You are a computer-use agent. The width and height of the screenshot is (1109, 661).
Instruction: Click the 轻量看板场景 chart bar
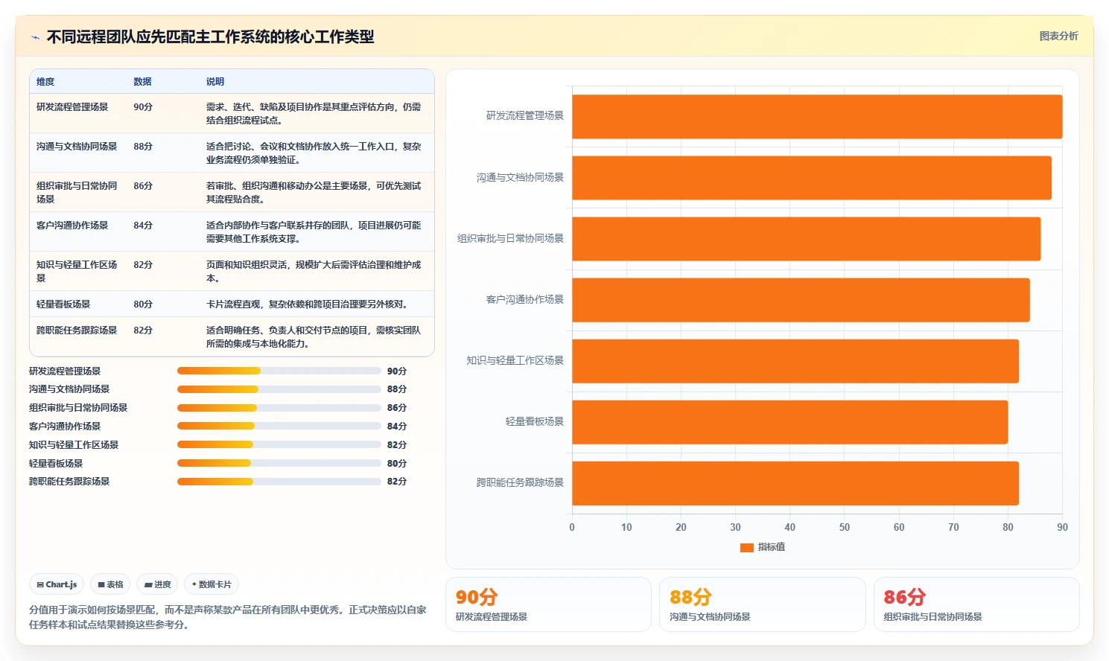click(789, 422)
